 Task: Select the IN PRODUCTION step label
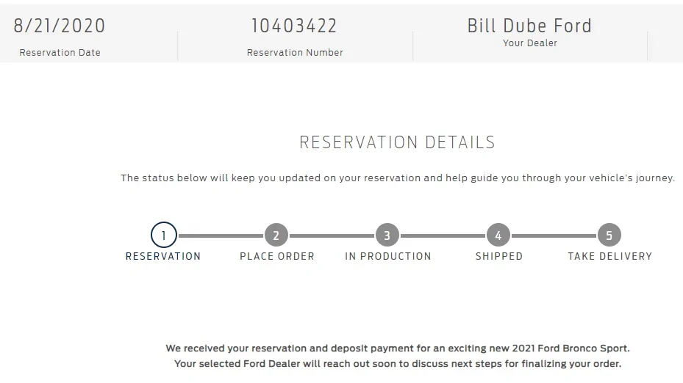tap(388, 256)
